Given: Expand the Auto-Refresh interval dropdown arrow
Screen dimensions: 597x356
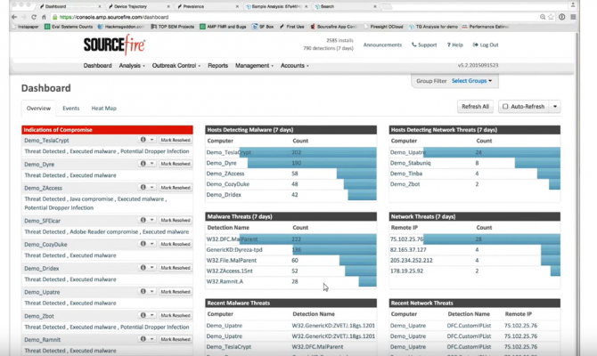Looking at the screenshot, I should [555, 107].
